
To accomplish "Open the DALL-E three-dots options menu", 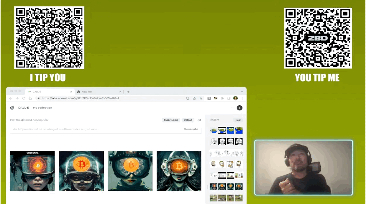I will click(x=233, y=108).
